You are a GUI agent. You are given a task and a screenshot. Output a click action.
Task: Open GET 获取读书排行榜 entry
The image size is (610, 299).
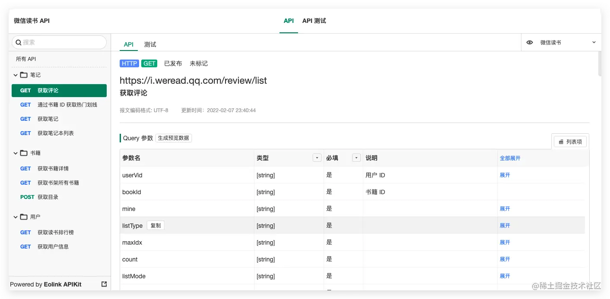tap(59, 233)
